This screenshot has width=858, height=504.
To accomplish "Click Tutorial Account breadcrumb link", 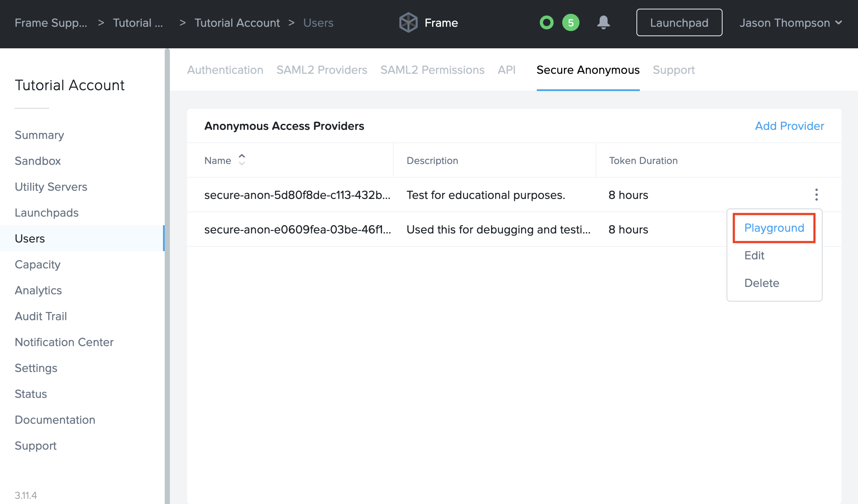I will coord(237,23).
